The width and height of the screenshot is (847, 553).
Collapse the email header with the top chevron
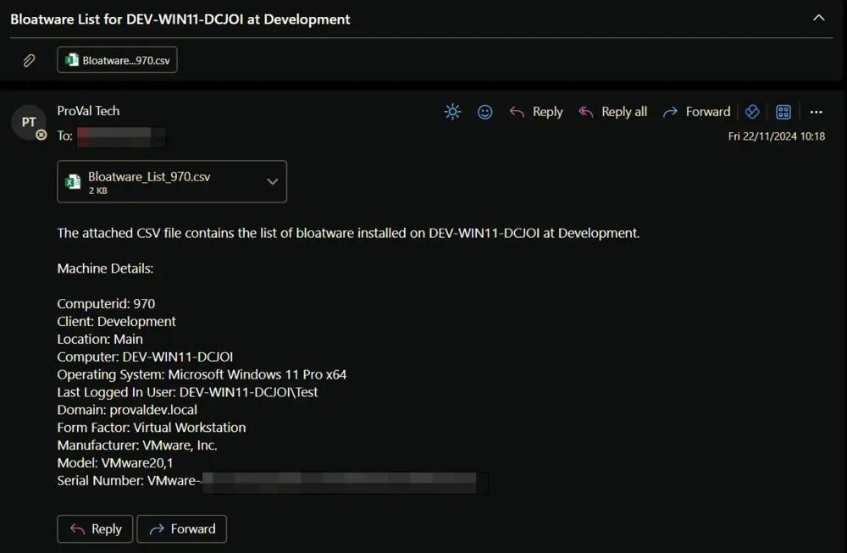pyautogui.click(x=818, y=18)
